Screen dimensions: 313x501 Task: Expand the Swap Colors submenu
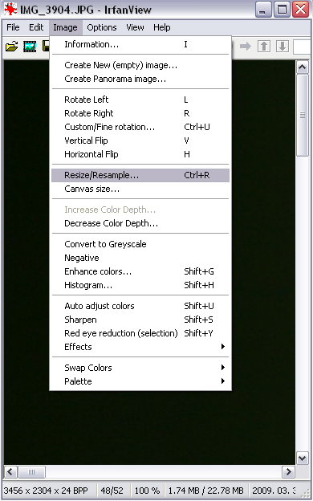pos(140,368)
